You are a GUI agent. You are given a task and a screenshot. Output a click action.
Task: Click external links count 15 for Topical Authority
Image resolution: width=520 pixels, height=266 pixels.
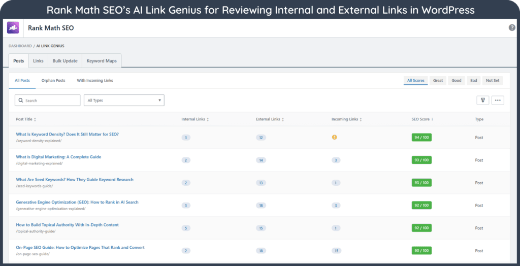261,228
